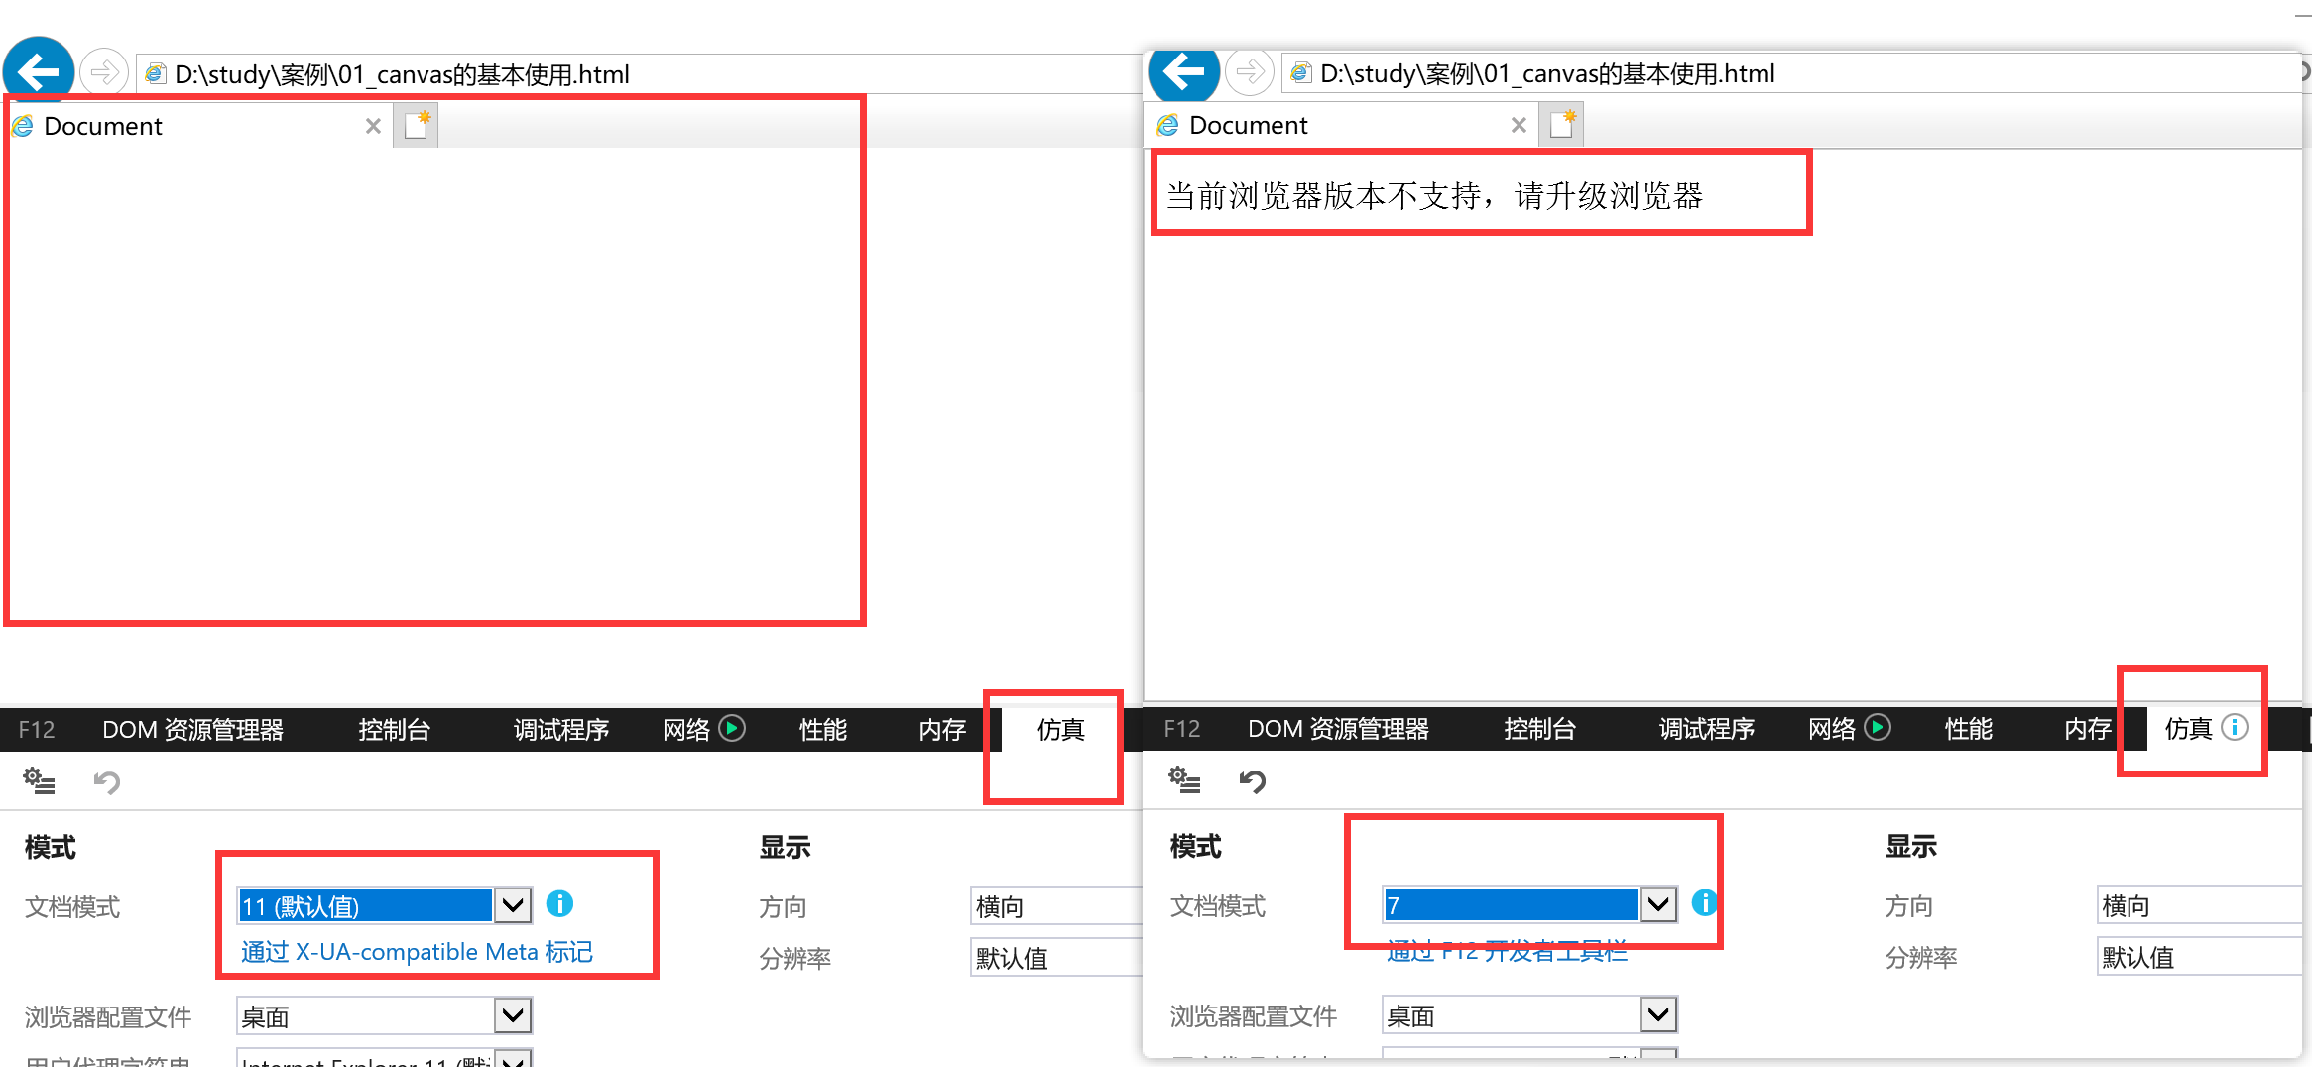
Task: Click emulation settings gear icon in right dev tools
Action: click(1184, 780)
